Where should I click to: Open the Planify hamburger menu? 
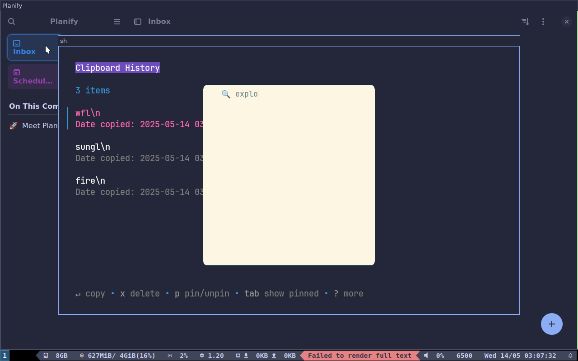point(117,22)
